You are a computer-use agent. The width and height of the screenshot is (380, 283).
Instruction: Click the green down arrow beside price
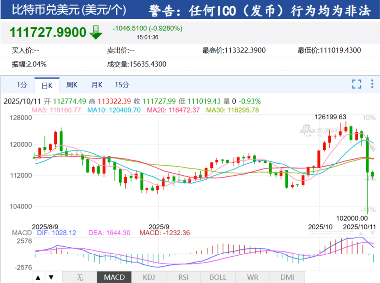point(96,32)
